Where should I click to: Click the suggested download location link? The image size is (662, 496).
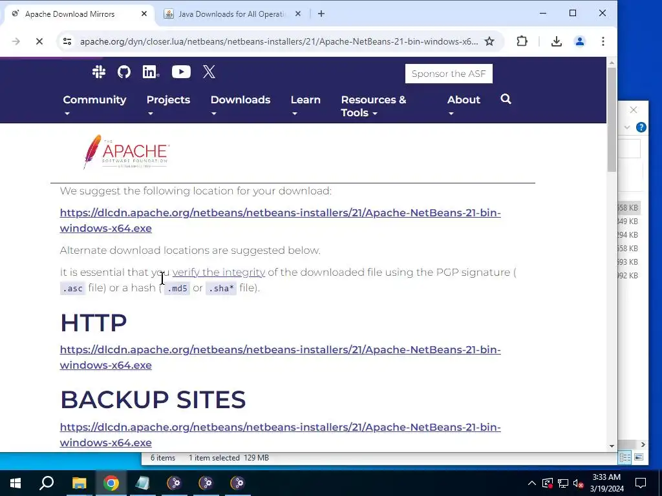[280, 220]
